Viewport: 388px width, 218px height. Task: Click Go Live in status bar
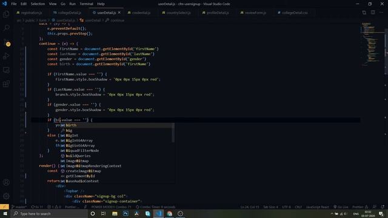341,207
